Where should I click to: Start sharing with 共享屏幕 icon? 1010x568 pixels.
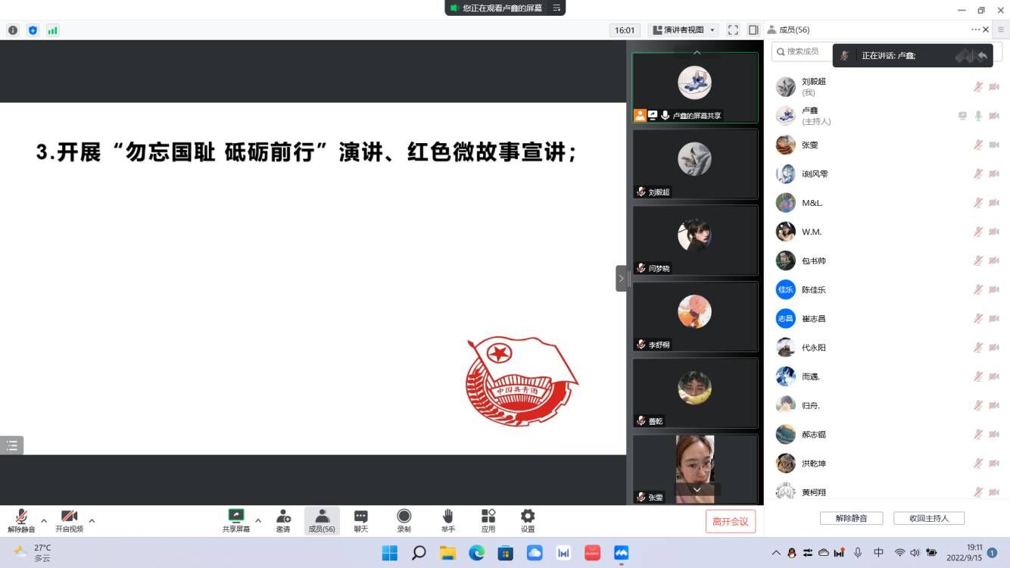click(236, 517)
